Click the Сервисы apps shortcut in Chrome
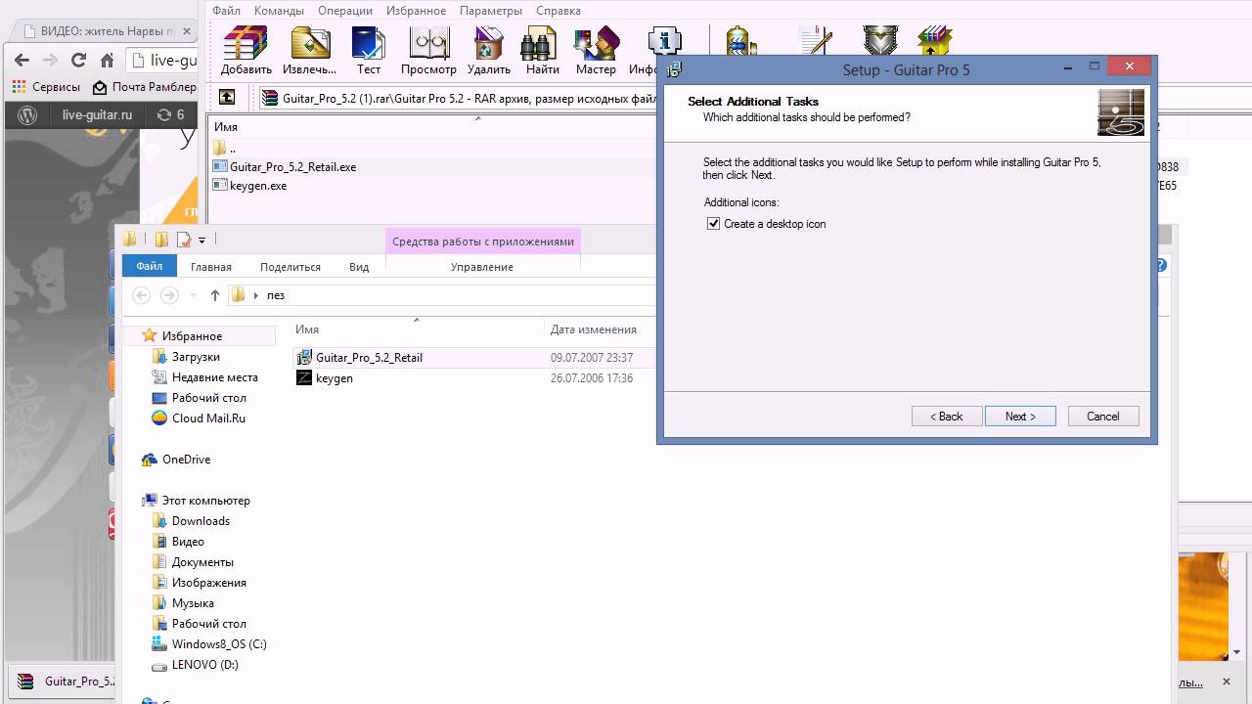The image size is (1252, 704). 46,87
